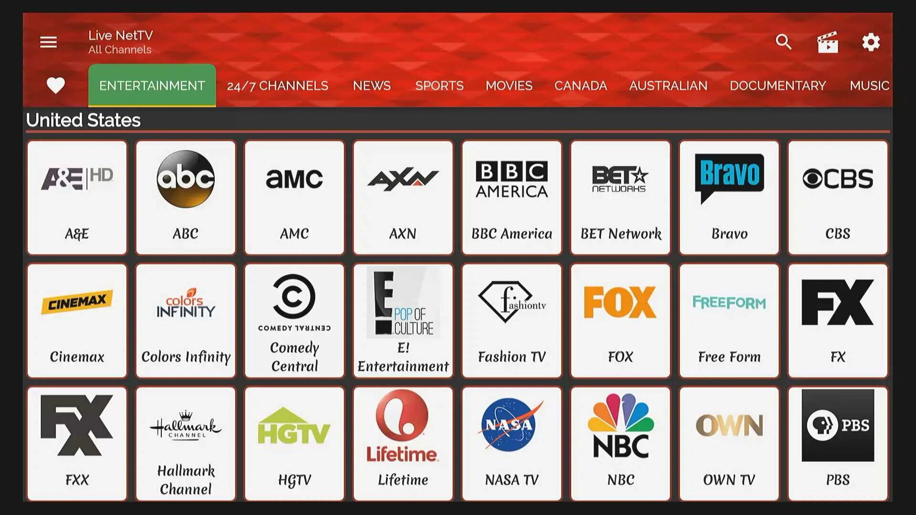Select the ABC channel tile
The height and width of the screenshot is (515, 916).
[185, 196]
